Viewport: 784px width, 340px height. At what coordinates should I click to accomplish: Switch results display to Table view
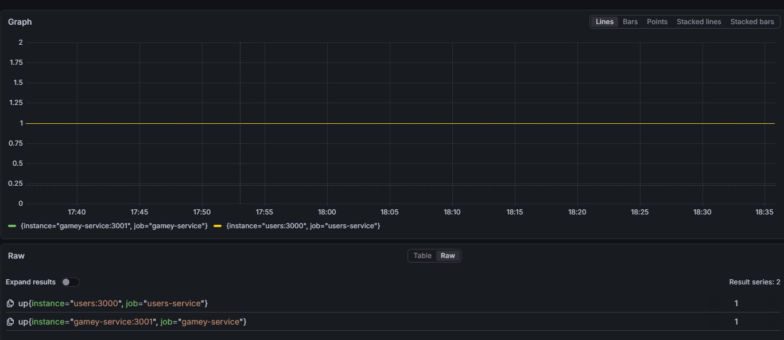point(422,256)
